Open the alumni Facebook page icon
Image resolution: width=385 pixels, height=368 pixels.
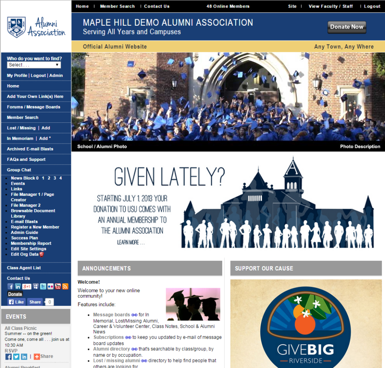click(11, 286)
